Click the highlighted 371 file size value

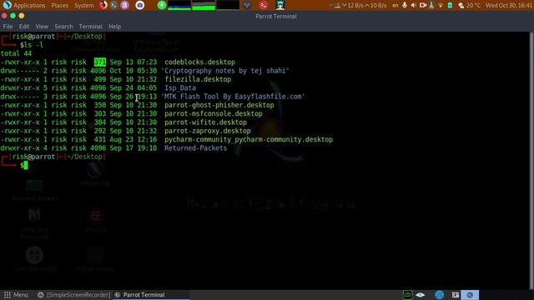[100, 62]
